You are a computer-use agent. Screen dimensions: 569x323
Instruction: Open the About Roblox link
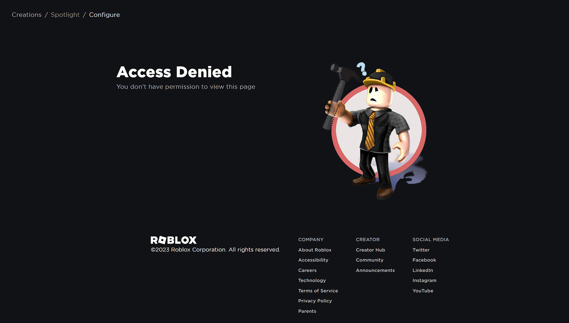pos(315,250)
